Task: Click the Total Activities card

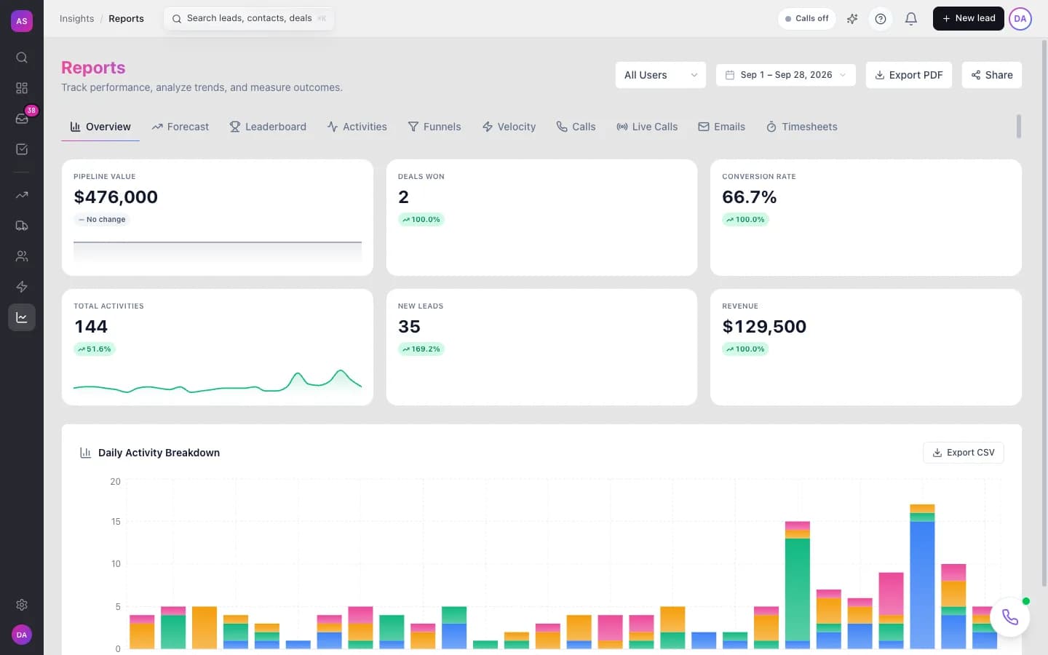Action: tap(218, 347)
